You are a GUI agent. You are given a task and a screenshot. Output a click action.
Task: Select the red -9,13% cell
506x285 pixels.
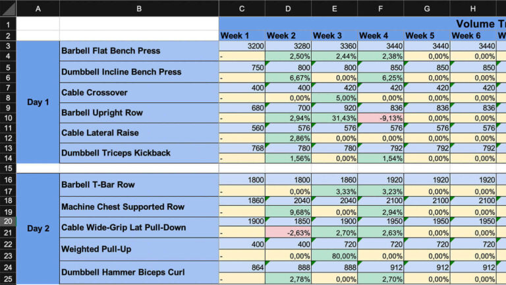pyautogui.click(x=380, y=118)
